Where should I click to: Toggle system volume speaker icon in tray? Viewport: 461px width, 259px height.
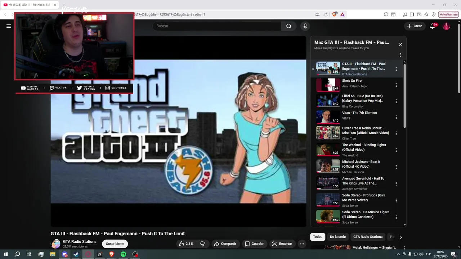click(x=421, y=254)
